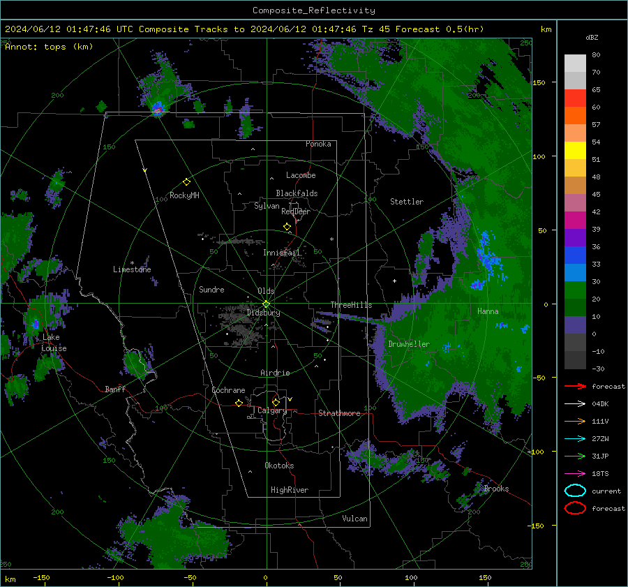Click yellow diamond marker below Cochrane
The width and height of the screenshot is (628, 587).
point(239,403)
